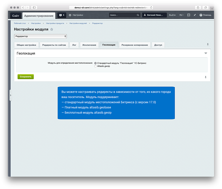
Task: Open Настройки in the top bar
Action: point(78,15)
